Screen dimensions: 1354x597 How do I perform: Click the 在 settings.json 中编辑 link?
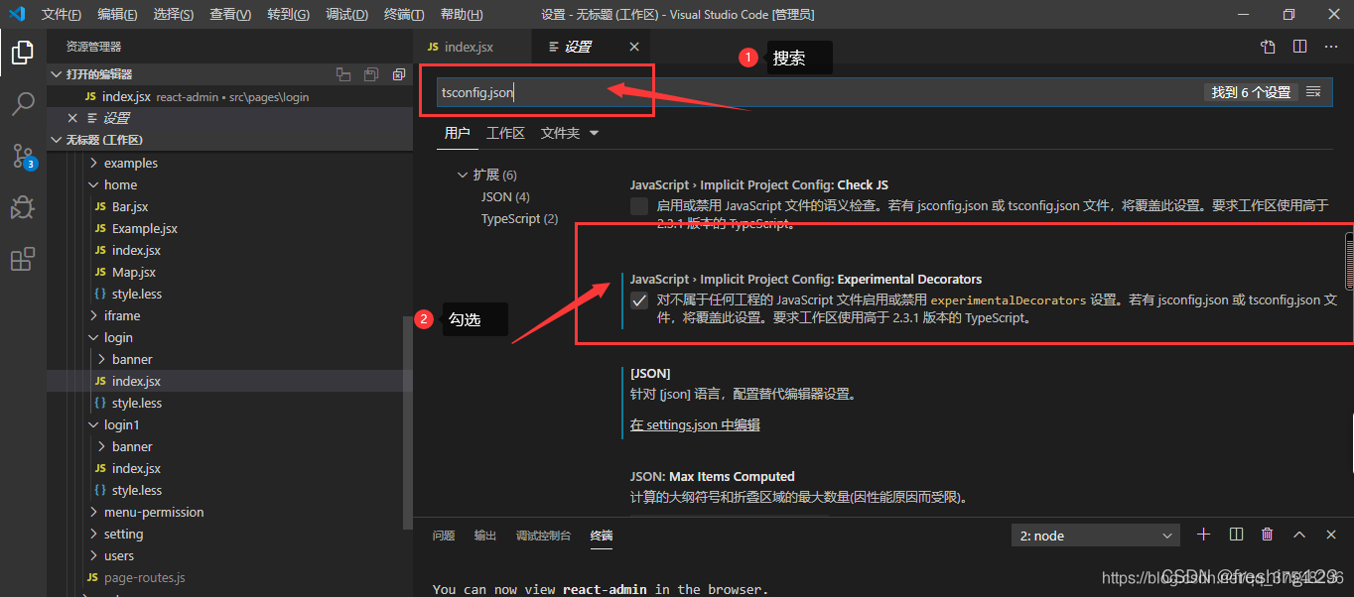pyautogui.click(x=695, y=424)
